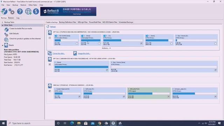Switch to MS-DOS Batch Files tab

coord(110,22)
